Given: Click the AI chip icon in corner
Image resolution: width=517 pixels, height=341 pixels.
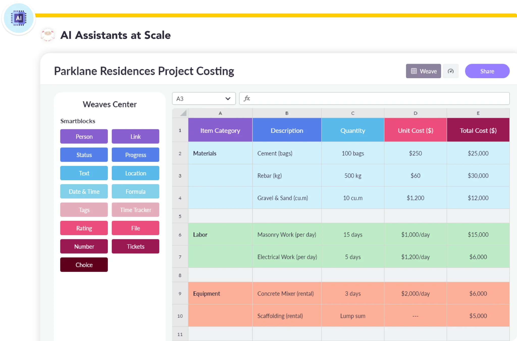Looking at the screenshot, I should 19,18.
